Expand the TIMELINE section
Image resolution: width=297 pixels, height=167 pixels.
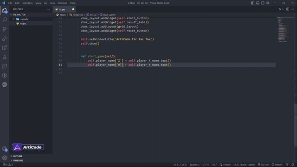click(x=18, y=161)
